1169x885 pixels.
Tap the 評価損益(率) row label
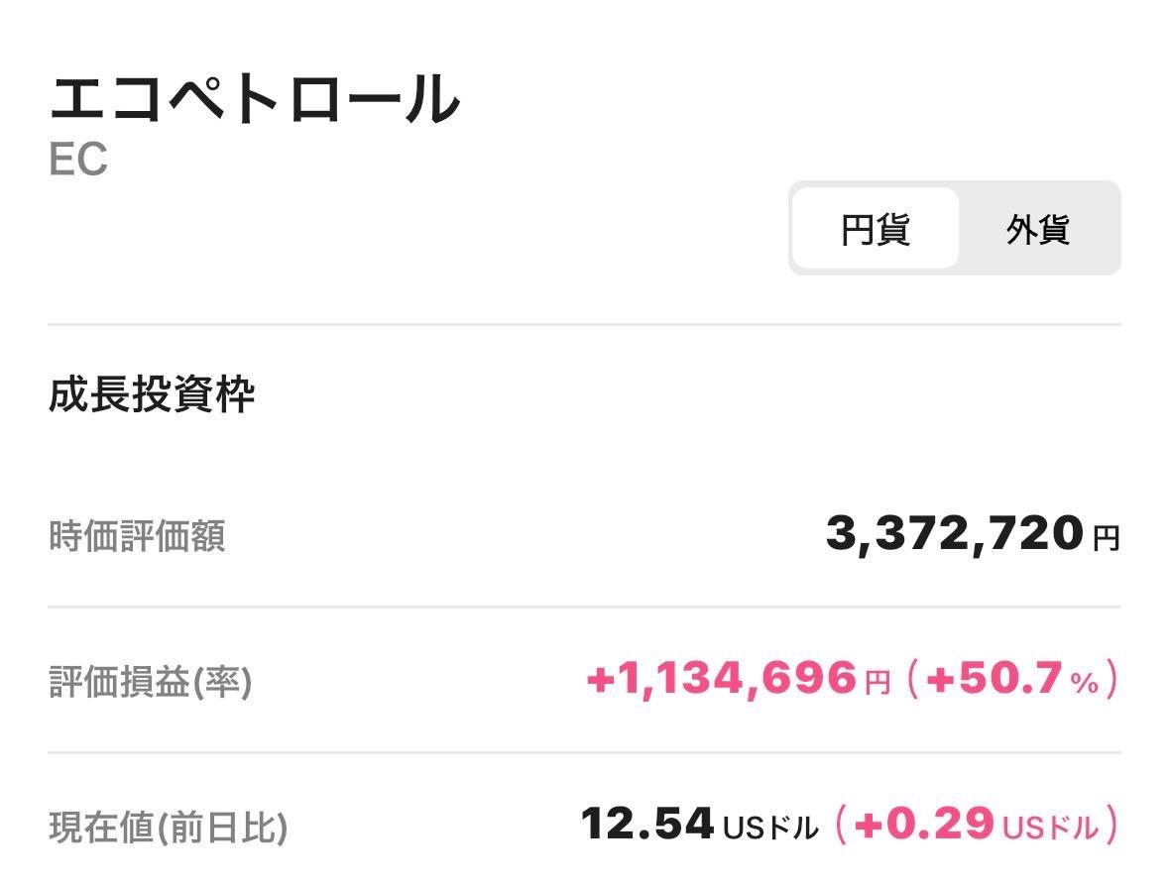pyautogui.click(x=150, y=682)
